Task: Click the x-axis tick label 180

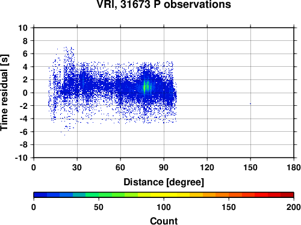Action: pos(294,167)
